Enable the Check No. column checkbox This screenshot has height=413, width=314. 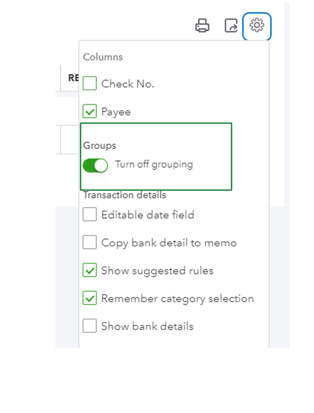pos(90,83)
